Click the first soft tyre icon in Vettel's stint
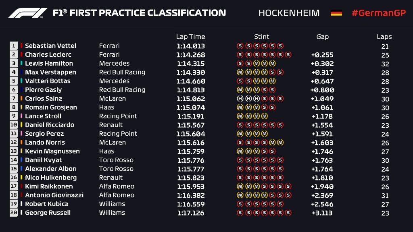The height and width of the screenshot is (232, 413). pos(240,46)
